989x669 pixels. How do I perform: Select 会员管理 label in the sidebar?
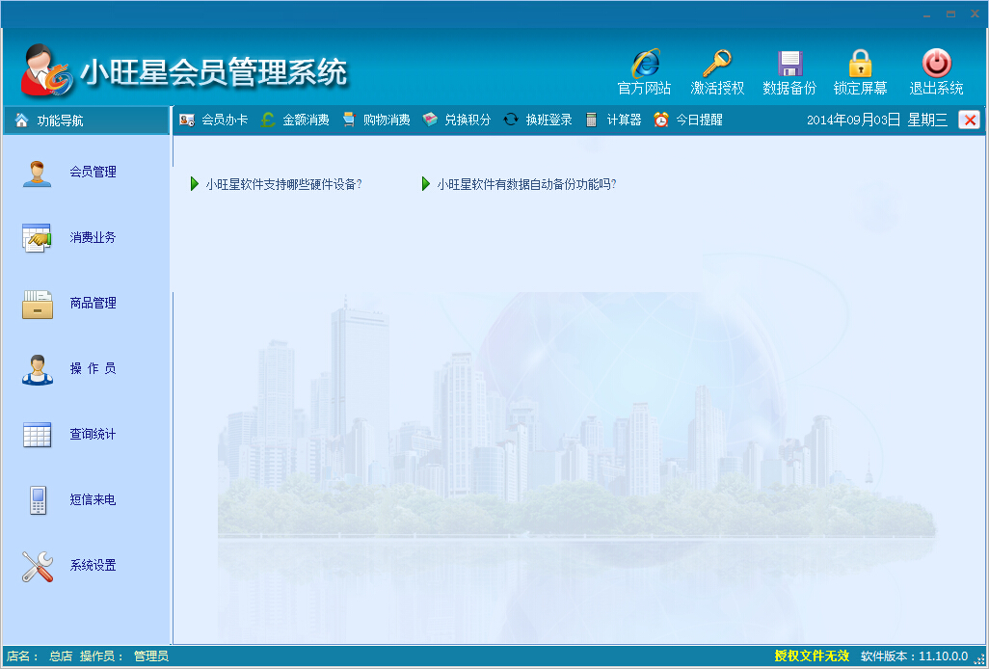point(93,173)
